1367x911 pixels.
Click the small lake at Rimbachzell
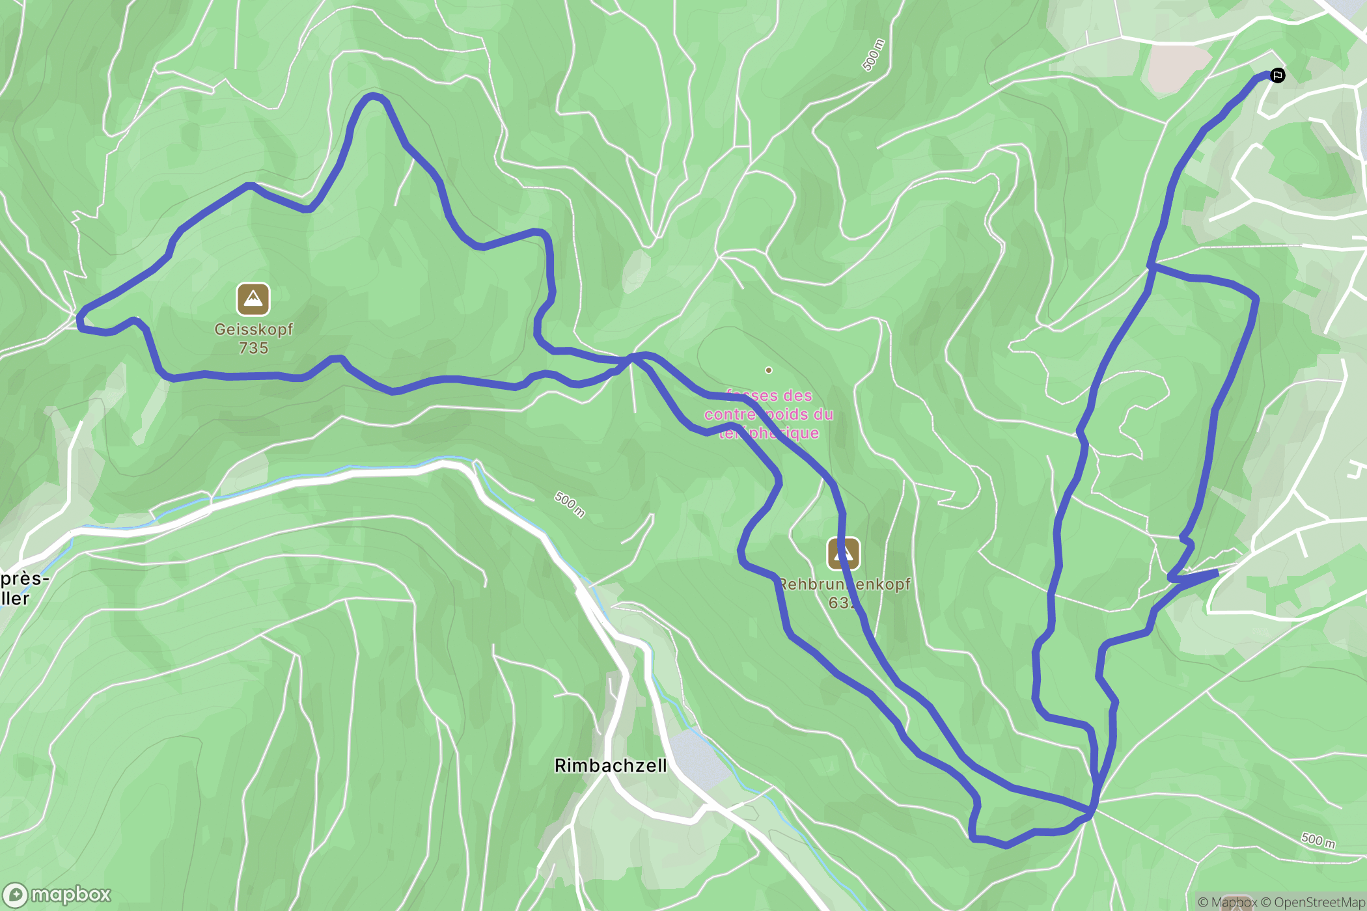tap(700, 758)
